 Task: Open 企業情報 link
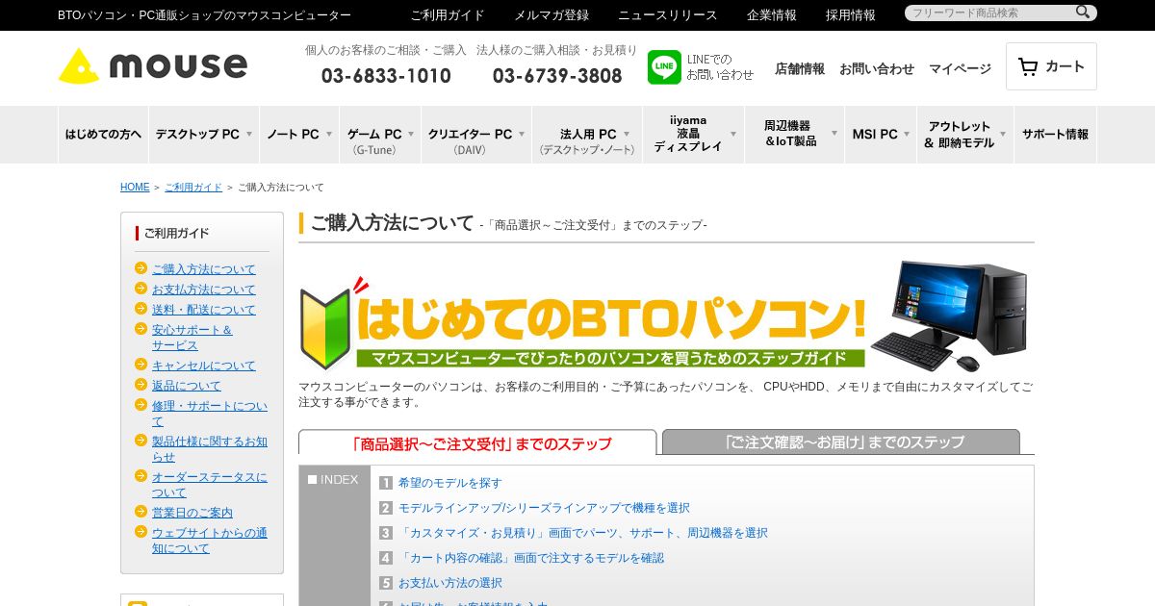click(772, 15)
